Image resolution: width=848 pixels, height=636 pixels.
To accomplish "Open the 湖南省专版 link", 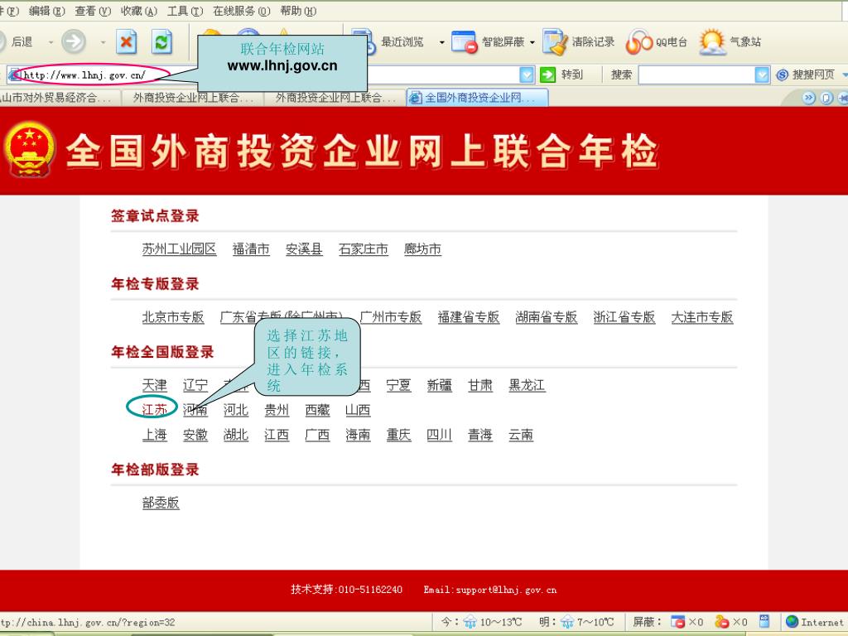I will click(547, 317).
